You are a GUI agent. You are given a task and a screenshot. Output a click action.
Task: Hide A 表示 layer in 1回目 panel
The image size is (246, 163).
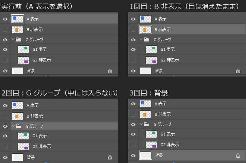pos(133,19)
